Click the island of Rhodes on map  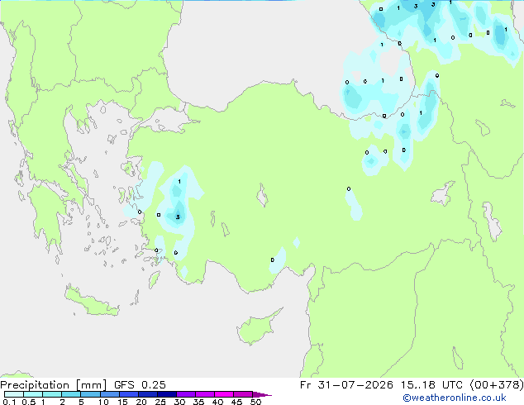pyautogui.click(x=154, y=279)
